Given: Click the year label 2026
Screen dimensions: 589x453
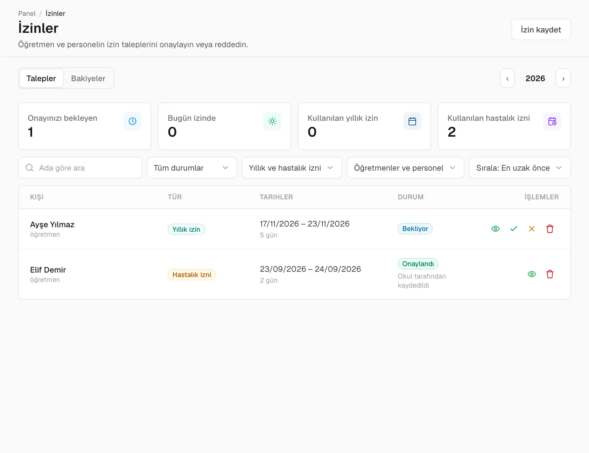Looking at the screenshot, I should (x=535, y=79).
